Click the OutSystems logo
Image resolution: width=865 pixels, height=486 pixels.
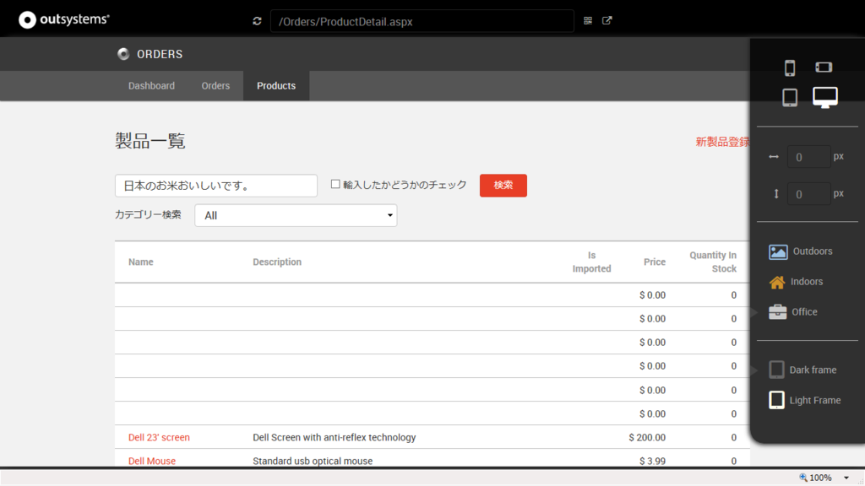(x=64, y=20)
